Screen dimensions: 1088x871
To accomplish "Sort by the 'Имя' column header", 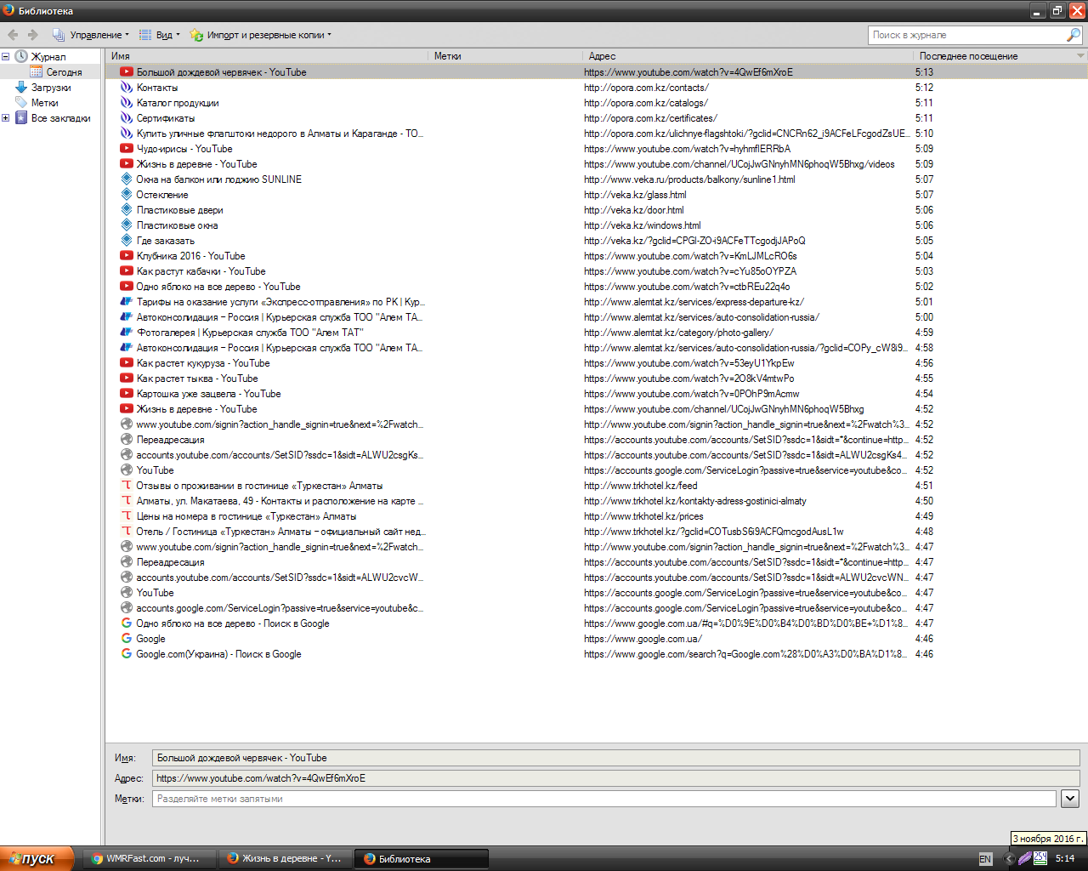I will pyautogui.click(x=267, y=56).
